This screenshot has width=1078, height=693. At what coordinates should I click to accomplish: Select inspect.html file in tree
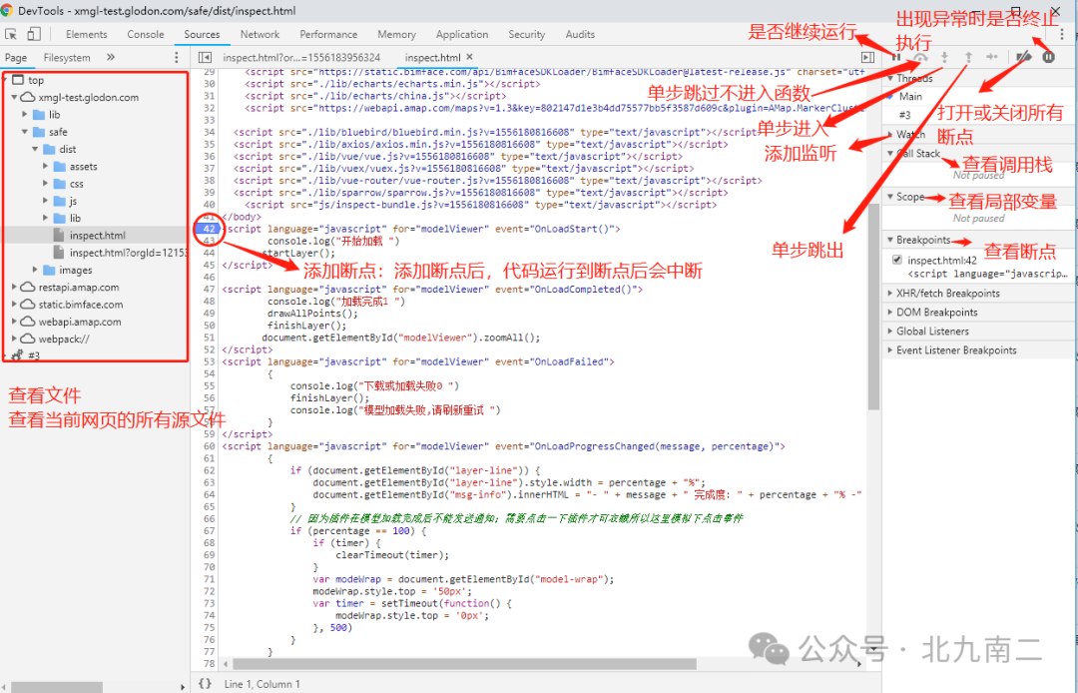pos(97,235)
